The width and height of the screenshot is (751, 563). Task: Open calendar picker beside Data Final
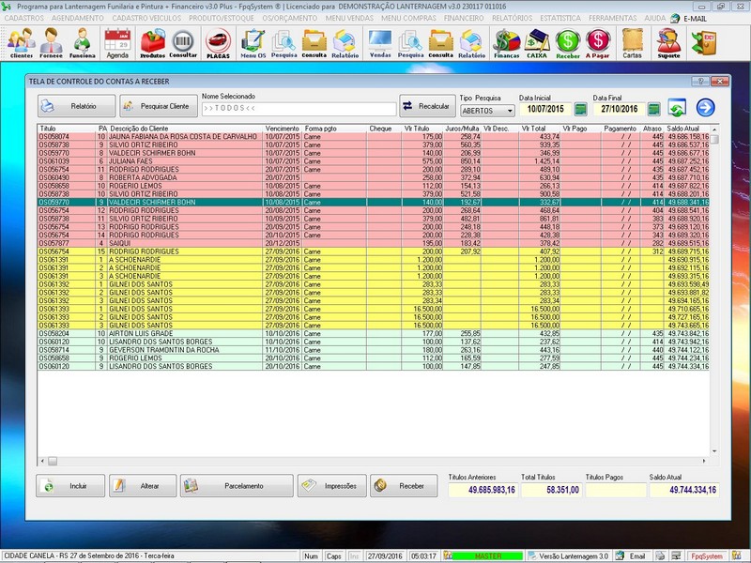tap(653, 109)
